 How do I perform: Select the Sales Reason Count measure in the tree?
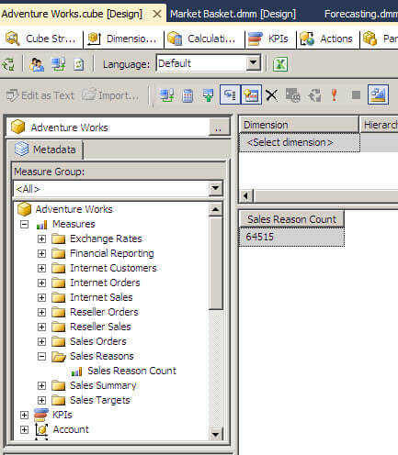131,371
